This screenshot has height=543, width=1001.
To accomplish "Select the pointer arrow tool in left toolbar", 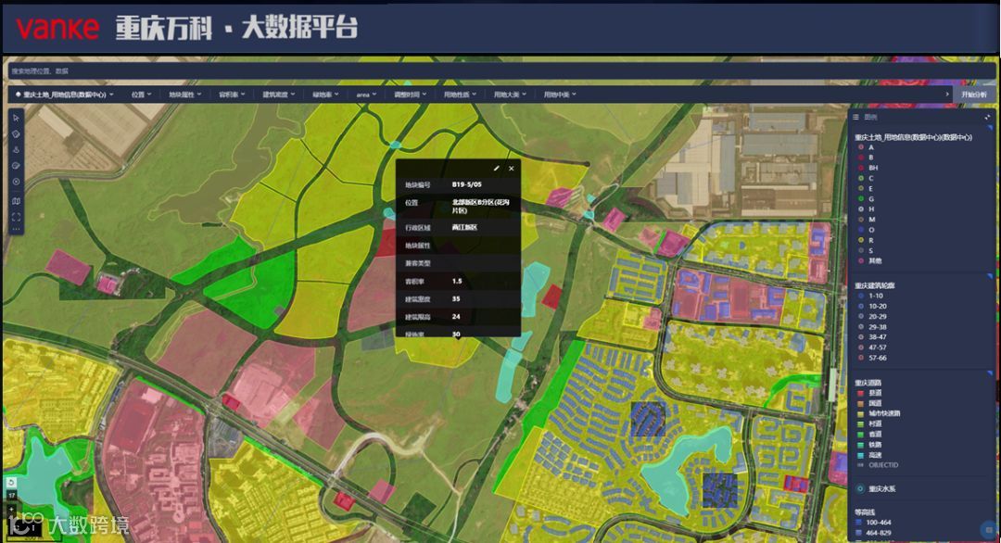I will pos(16,118).
